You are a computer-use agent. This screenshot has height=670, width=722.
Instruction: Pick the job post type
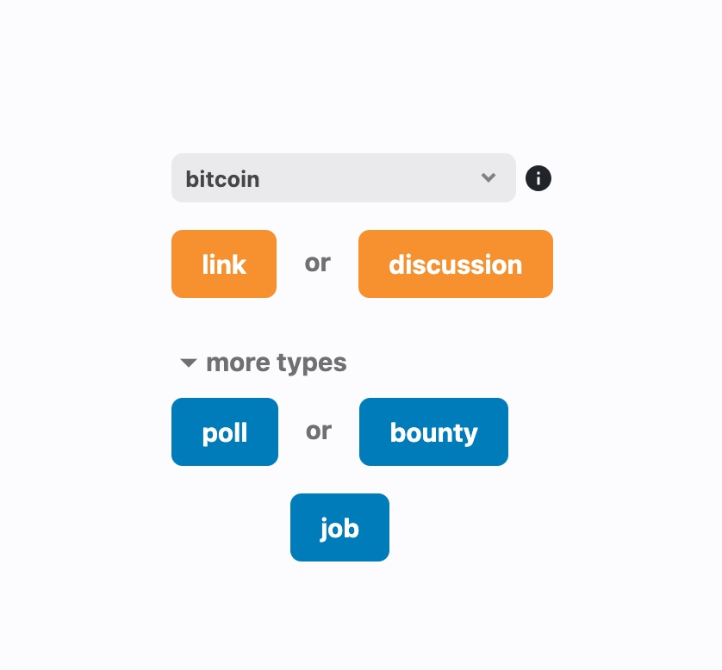click(x=339, y=528)
